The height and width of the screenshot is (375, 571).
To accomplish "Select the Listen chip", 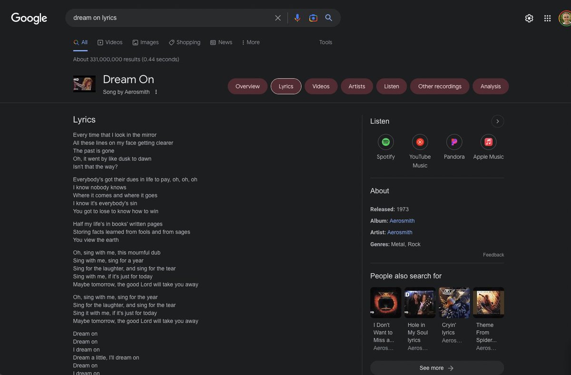I will (392, 87).
